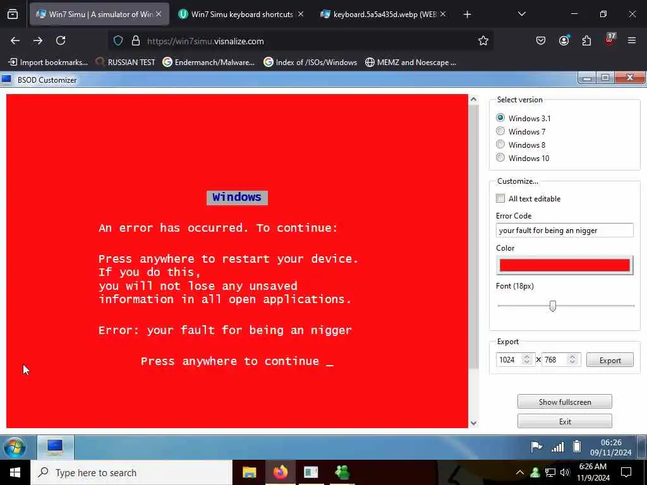Viewport: 647px width, 485px height.
Task: Go back to the previous page
Action: click(15, 40)
